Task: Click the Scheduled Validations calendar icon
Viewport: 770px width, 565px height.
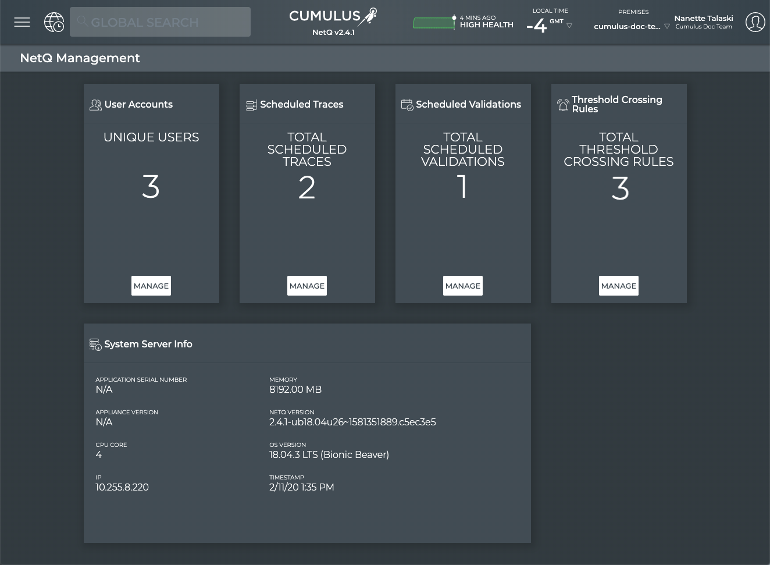Action: (x=407, y=105)
